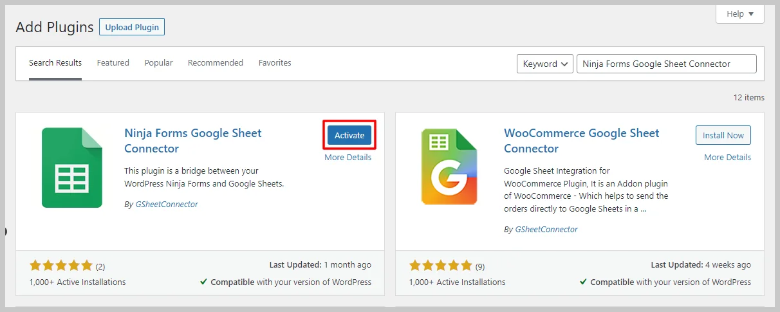Click the Ninja Forms green sheet plugin icon
This screenshot has height=312, width=780.
coord(72,167)
